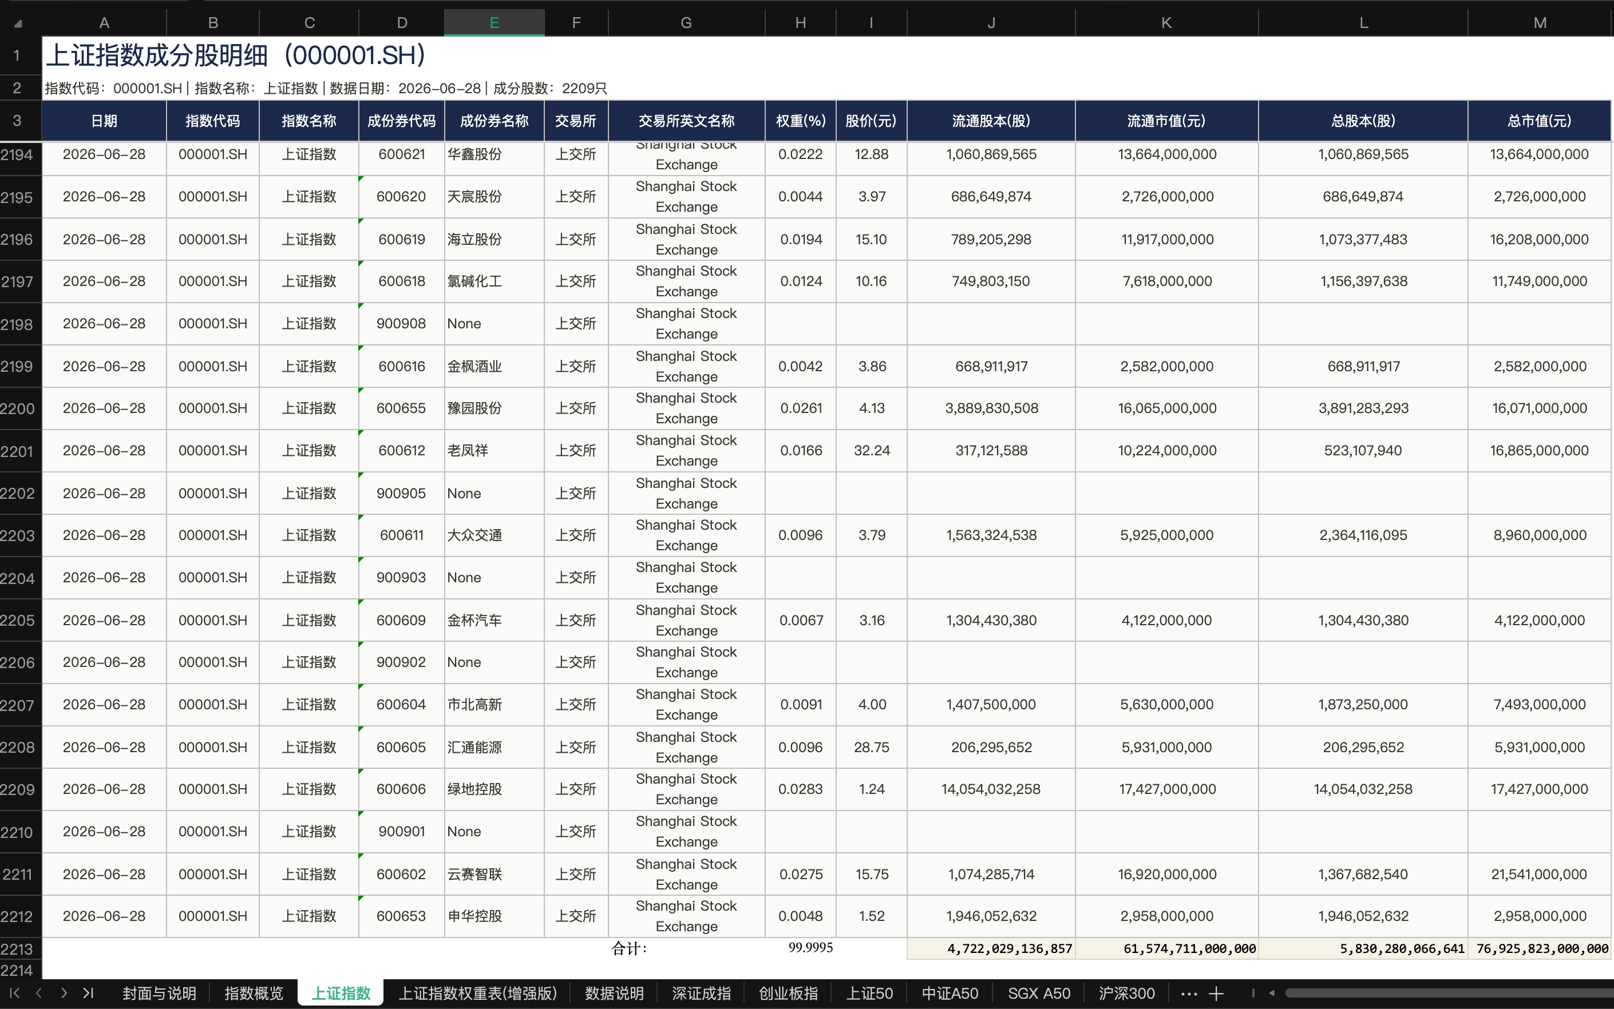The height and width of the screenshot is (1009, 1614).
Task: Click the 日期 header cell
Action: [104, 121]
